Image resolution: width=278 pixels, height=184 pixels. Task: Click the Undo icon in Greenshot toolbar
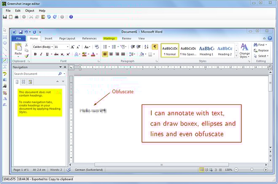click(x=49, y=17)
